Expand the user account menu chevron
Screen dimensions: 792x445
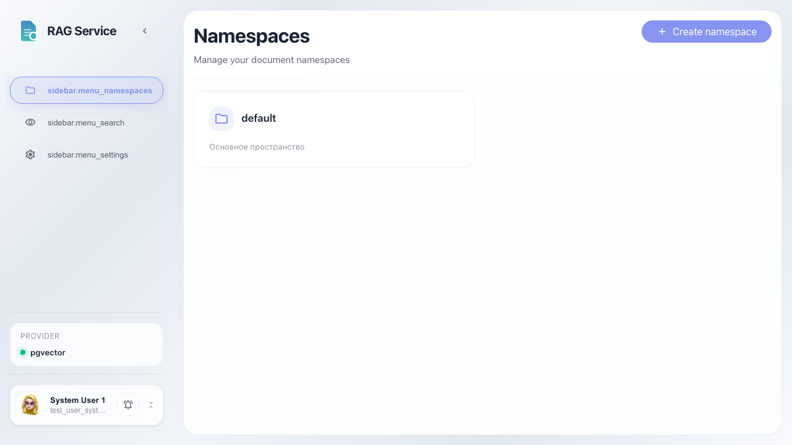tap(151, 405)
